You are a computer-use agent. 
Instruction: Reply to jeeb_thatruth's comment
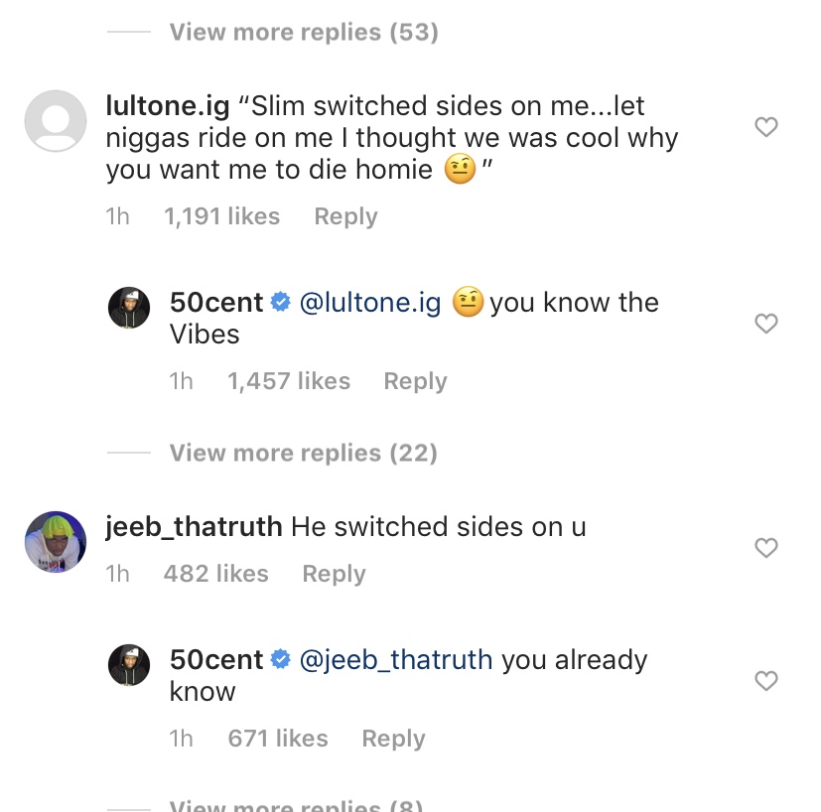point(334,574)
